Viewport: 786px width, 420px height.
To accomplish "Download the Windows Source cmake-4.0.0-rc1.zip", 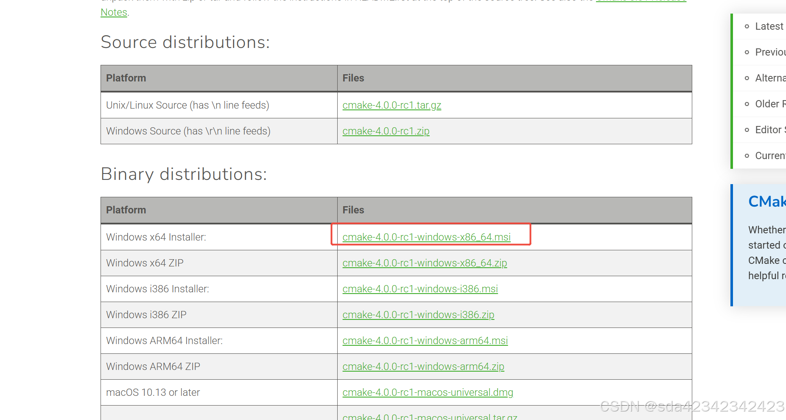I will pyautogui.click(x=386, y=131).
